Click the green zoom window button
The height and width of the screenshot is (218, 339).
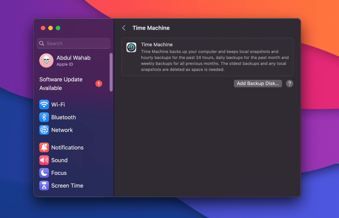click(58, 28)
